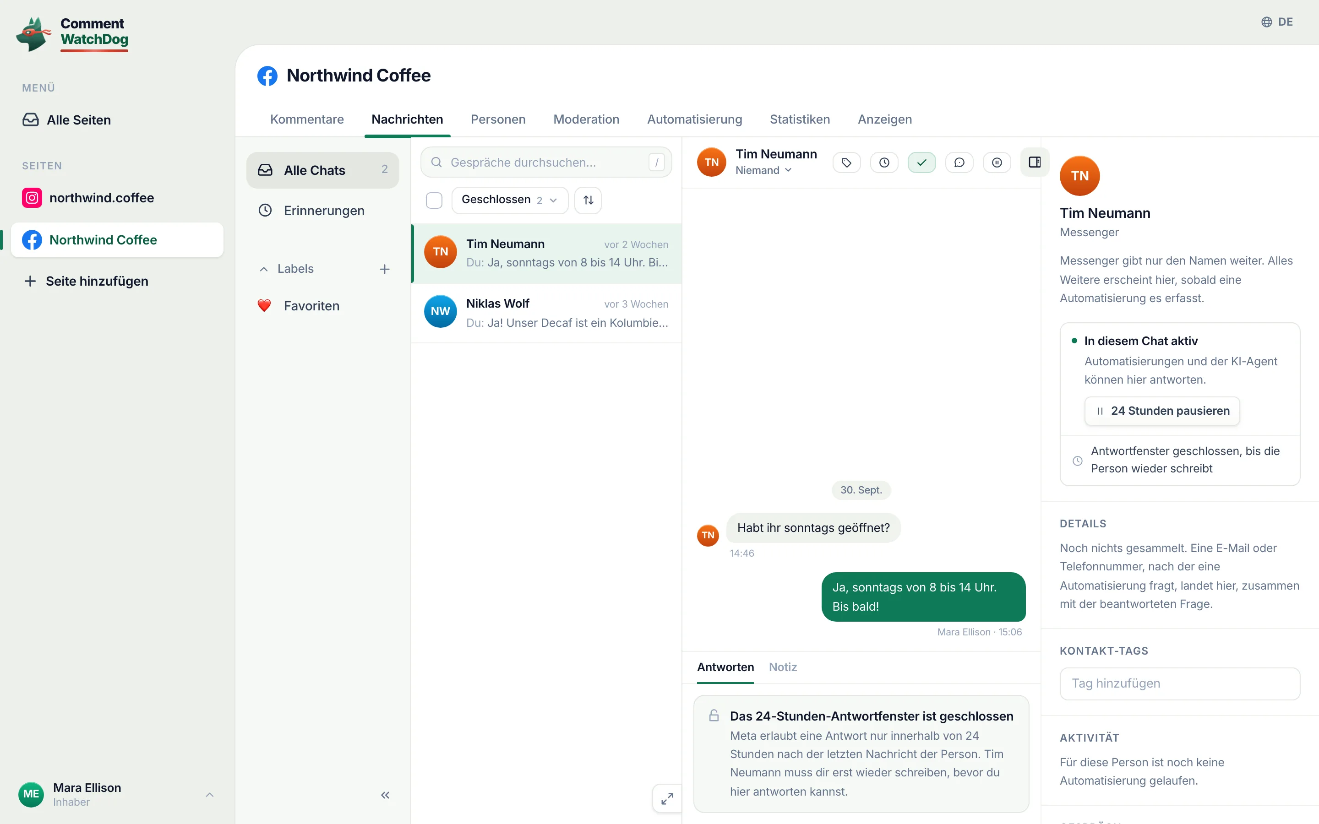Open the Niklas Wolf conversation

click(x=547, y=314)
